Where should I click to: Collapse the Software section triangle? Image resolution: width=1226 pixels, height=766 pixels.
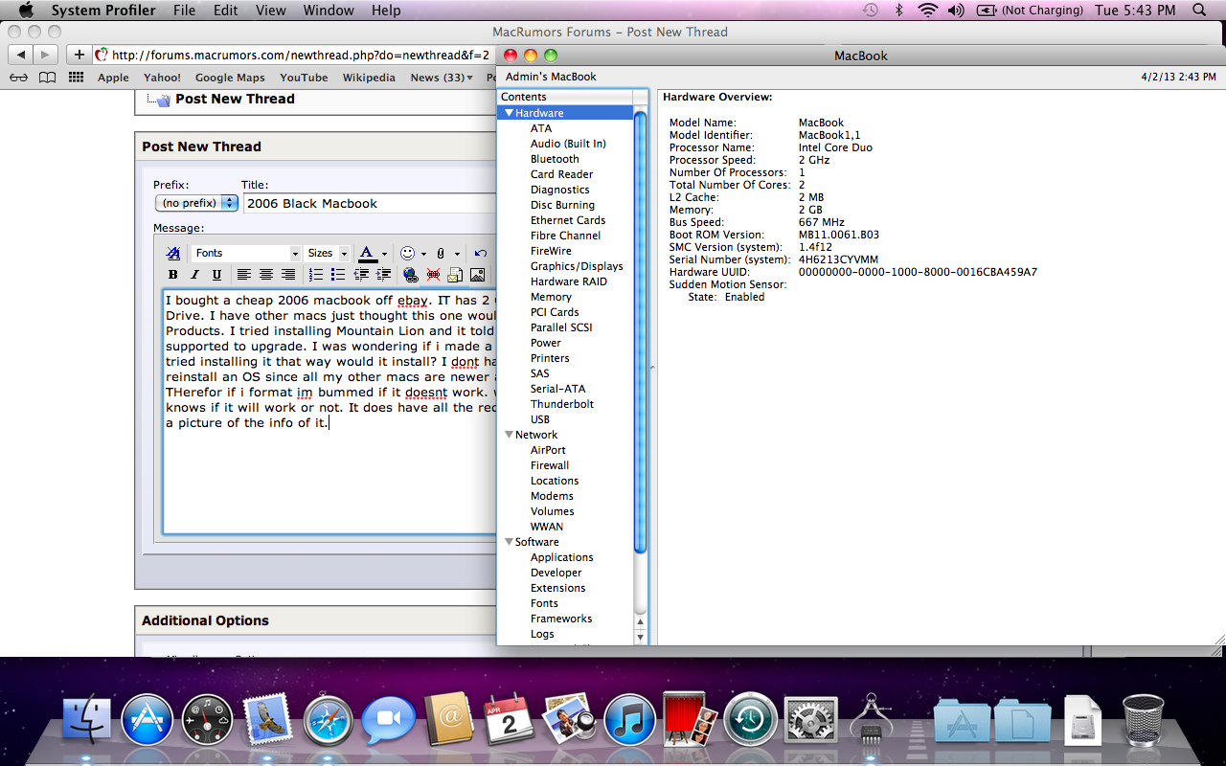pos(509,542)
